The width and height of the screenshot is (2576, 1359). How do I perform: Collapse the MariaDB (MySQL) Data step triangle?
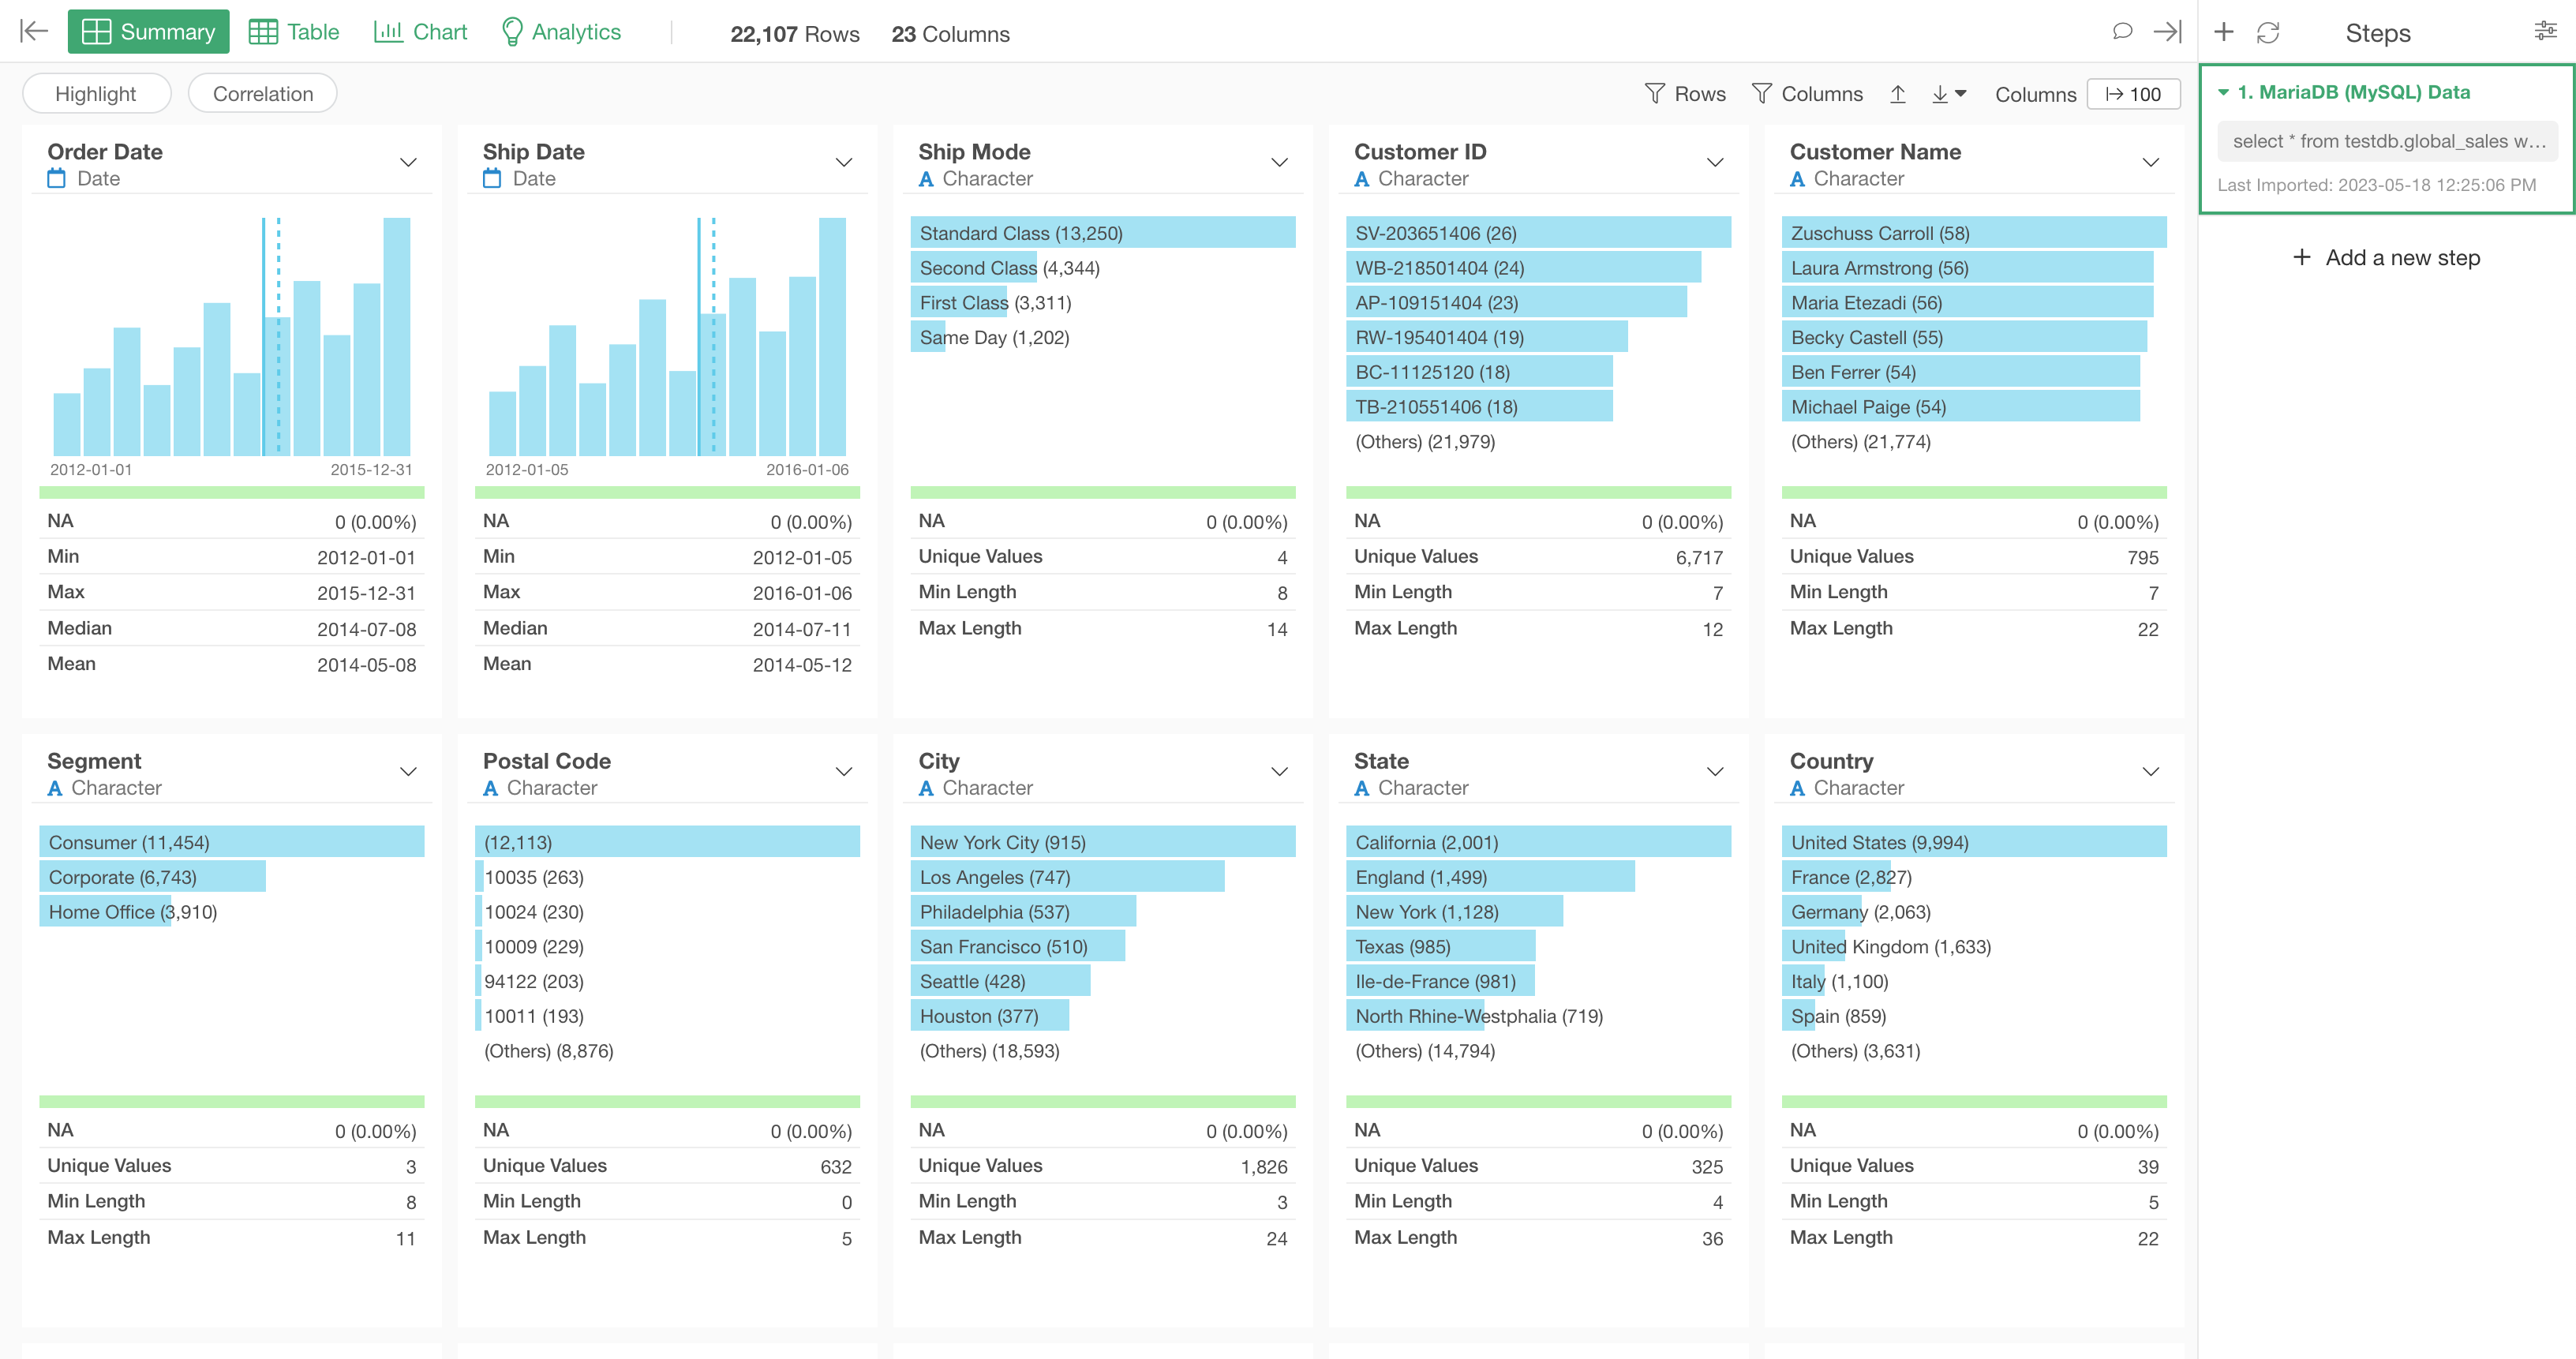click(x=2223, y=92)
